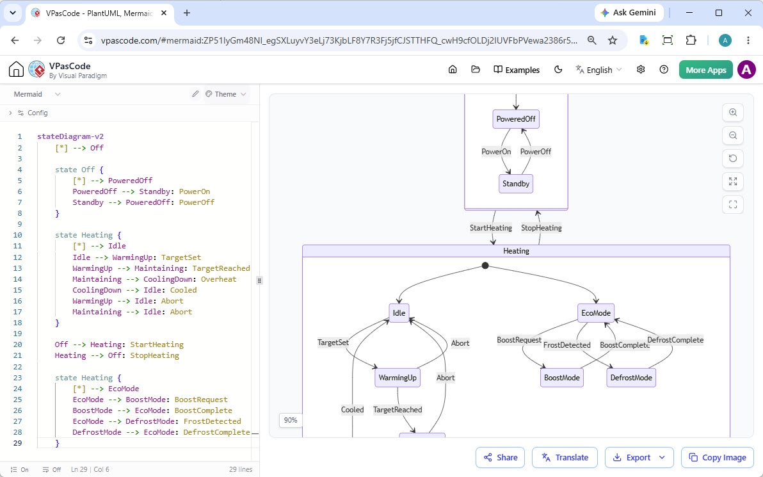Open the tab search chevron

click(13, 13)
